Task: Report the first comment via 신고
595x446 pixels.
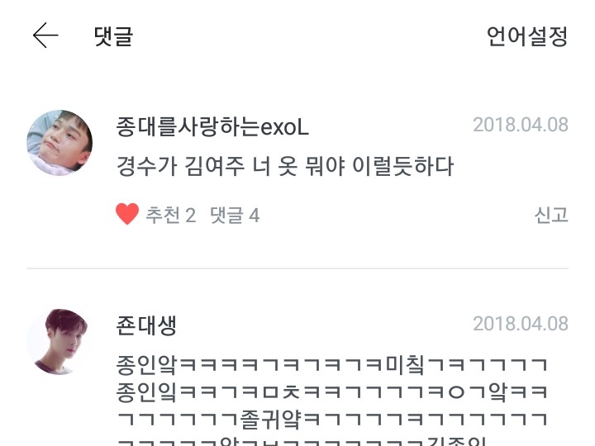Action: tap(551, 215)
